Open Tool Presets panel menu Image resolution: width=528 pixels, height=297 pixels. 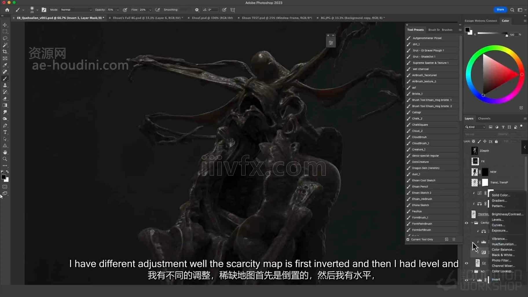coord(460,30)
